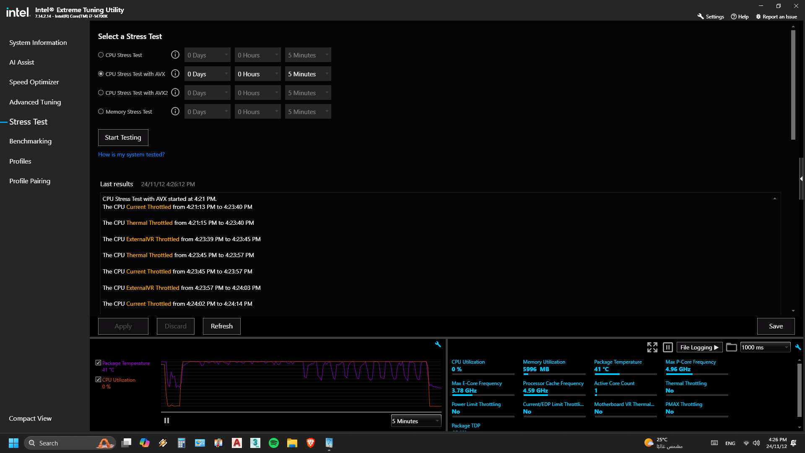Open Hours dropdown for AVX2 test
Image resolution: width=805 pixels, height=453 pixels.
click(x=258, y=93)
